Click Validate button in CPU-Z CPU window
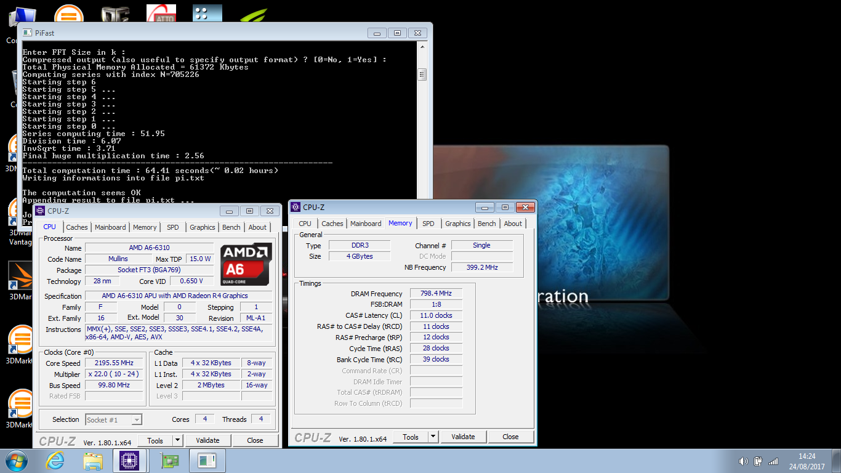Screen dimensions: 841x473 tap(207, 440)
